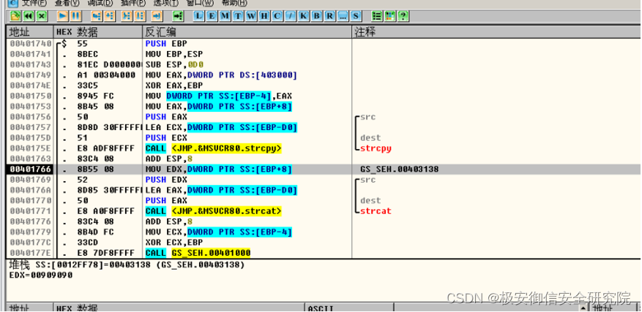This screenshot has width=642, height=312.
Task: Open the 帮助(H) menu
Action: [x=234, y=3]
